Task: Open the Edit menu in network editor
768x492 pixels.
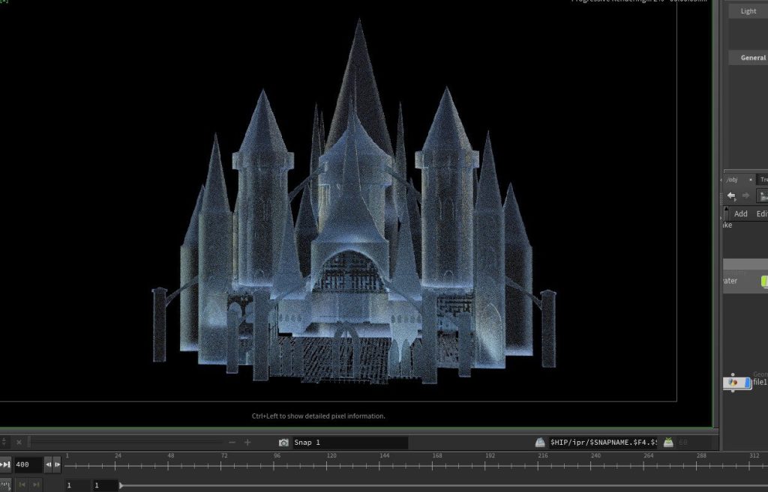Action: tap(762, 213)
